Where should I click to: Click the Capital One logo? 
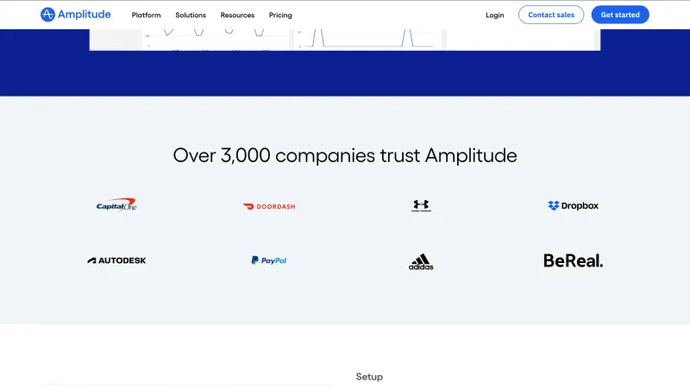116,205
